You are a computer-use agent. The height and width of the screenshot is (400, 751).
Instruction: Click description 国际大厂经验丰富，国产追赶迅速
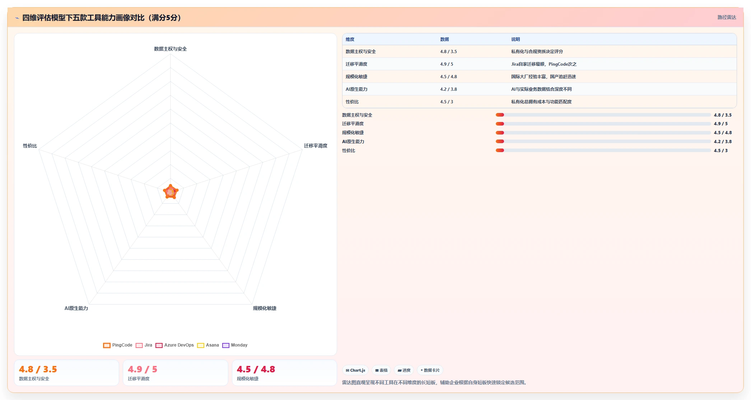pyautogui.click(x=544, y=77)
